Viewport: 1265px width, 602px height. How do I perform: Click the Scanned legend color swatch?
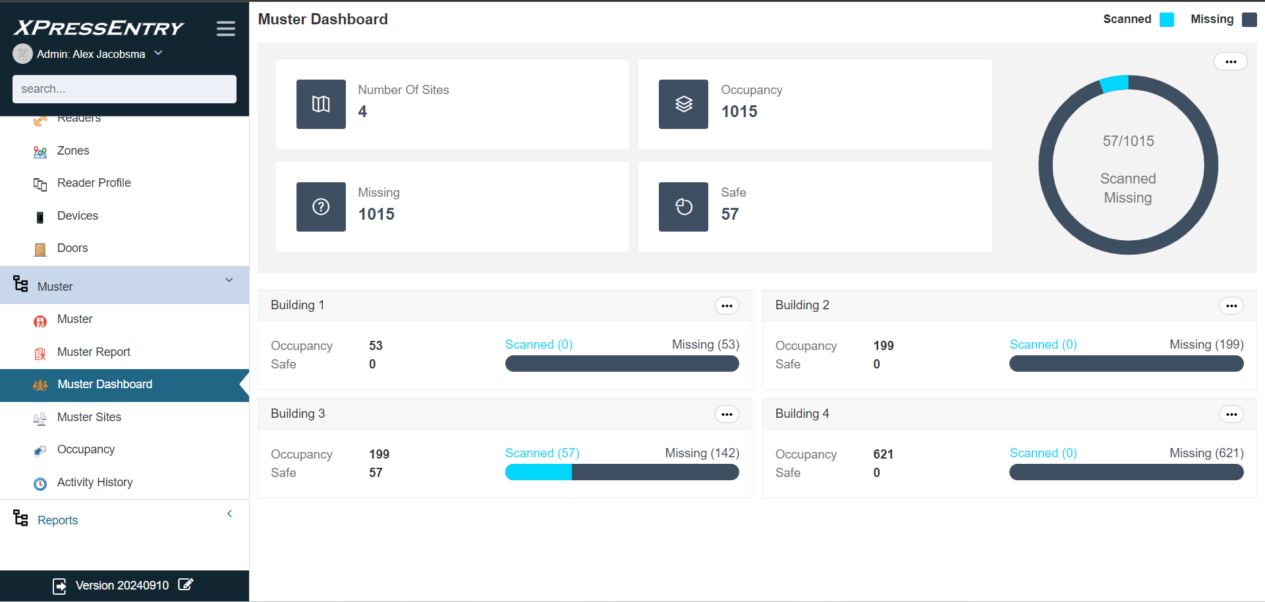click(1167, 20)
